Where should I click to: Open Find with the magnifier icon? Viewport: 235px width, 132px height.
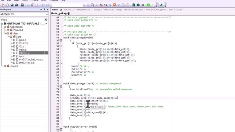tap(93, 5)
